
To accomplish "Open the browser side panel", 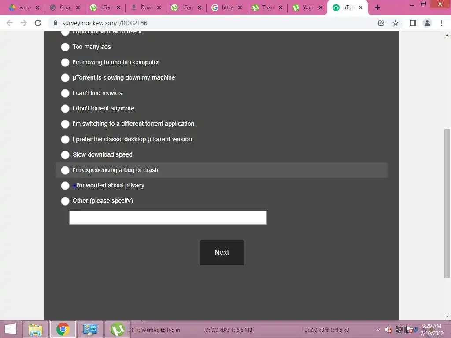I will 413,23.
